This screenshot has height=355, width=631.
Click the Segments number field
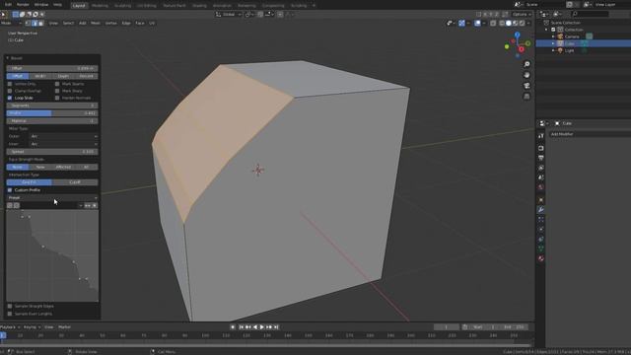[x=52, y=106]
